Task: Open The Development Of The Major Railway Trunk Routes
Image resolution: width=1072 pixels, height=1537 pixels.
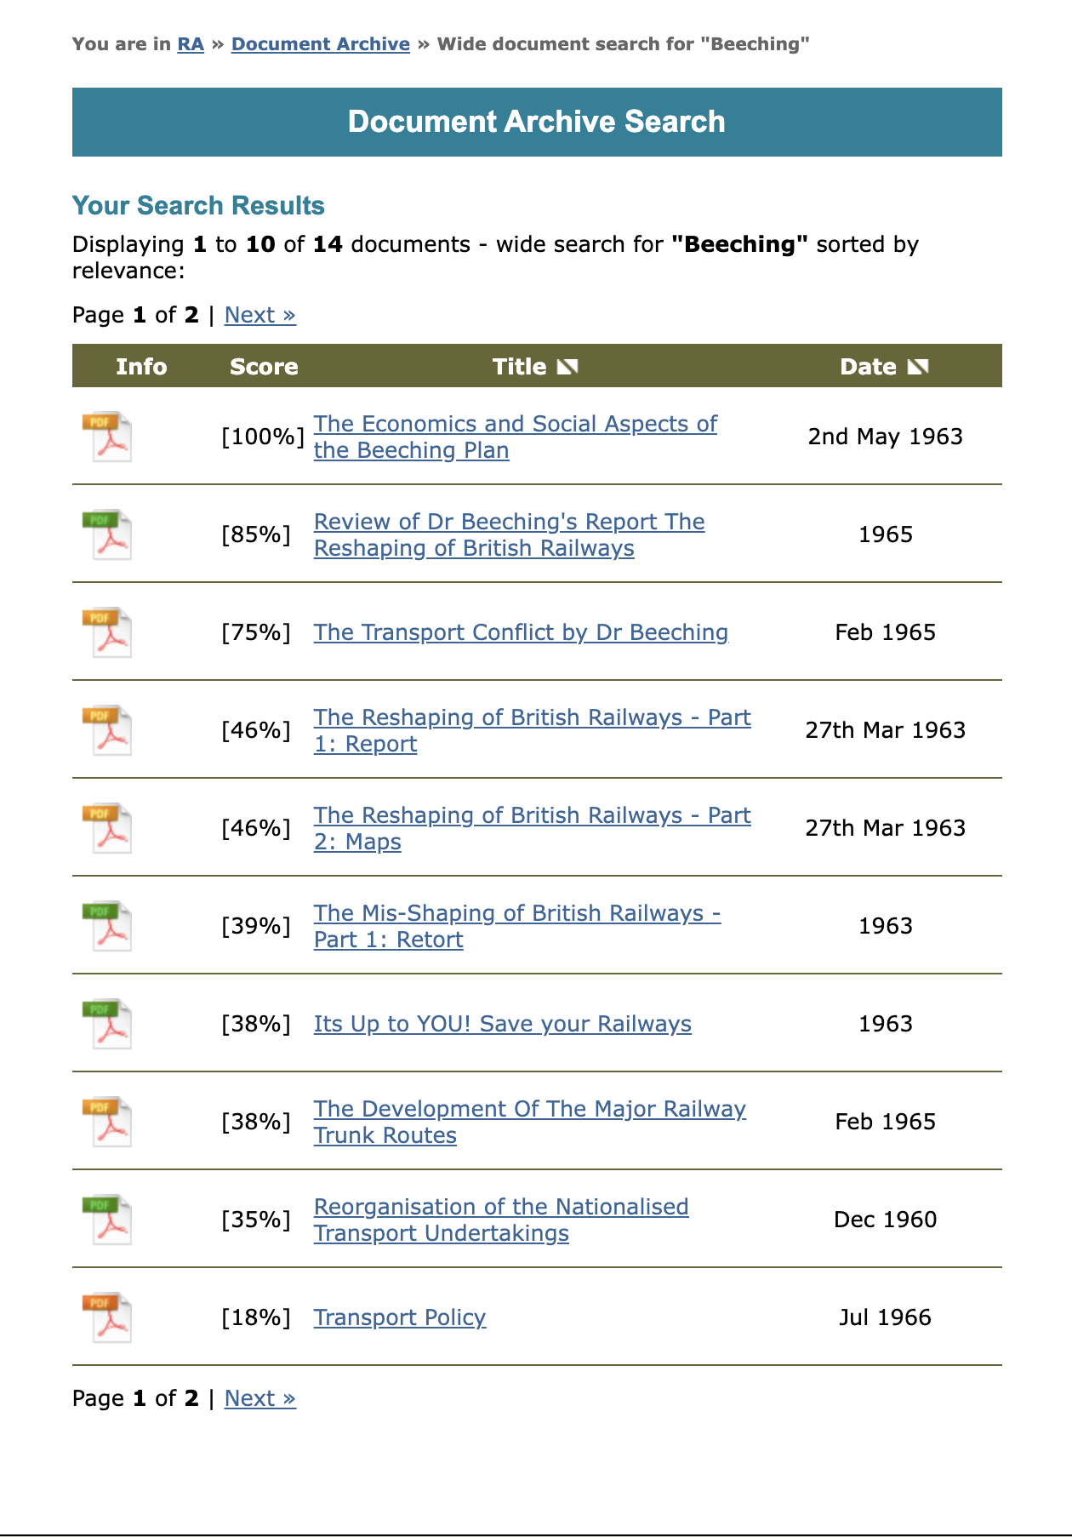Action: pyautogui.click(x=530, y=1122)
